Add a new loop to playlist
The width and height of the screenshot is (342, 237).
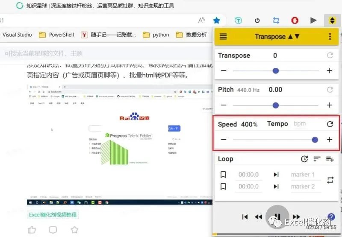click(x=330, y=159)
